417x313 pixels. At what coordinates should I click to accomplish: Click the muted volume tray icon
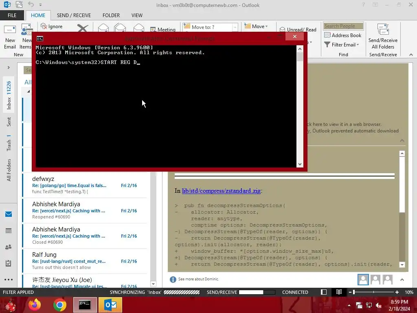coord(379,305)
